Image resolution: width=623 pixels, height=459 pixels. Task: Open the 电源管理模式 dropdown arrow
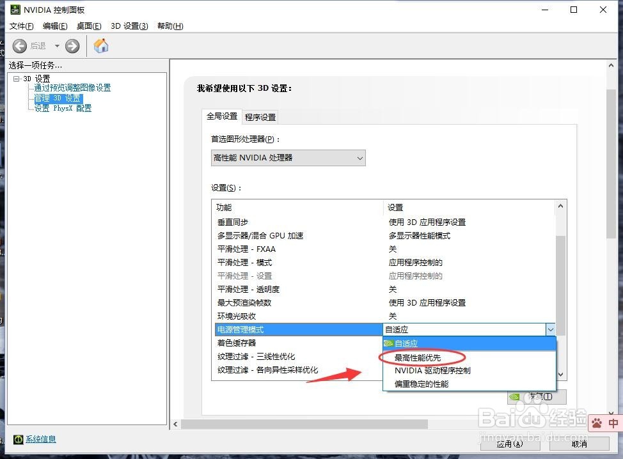pos(551,329)
